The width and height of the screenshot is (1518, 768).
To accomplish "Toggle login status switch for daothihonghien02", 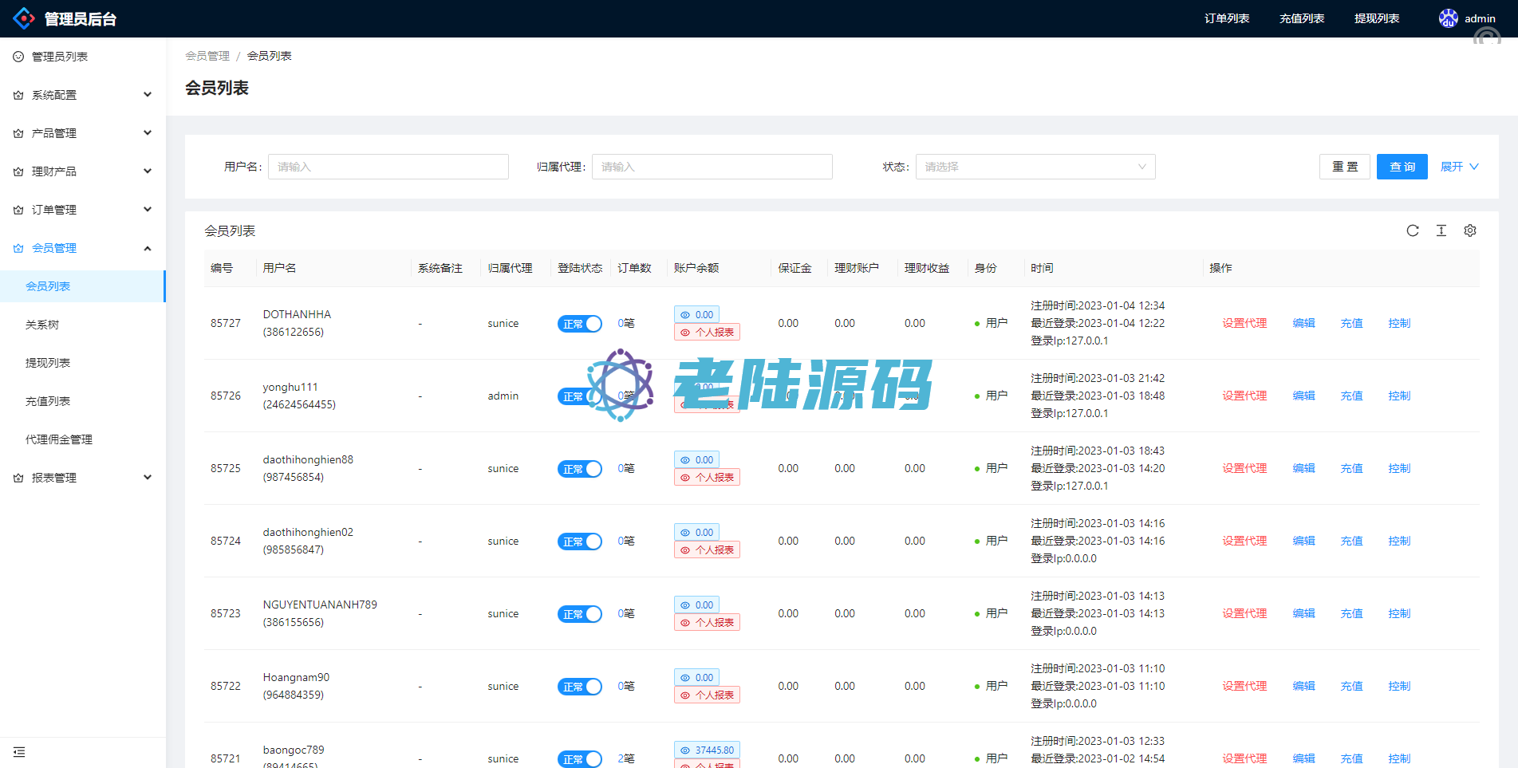I will 579,542.
